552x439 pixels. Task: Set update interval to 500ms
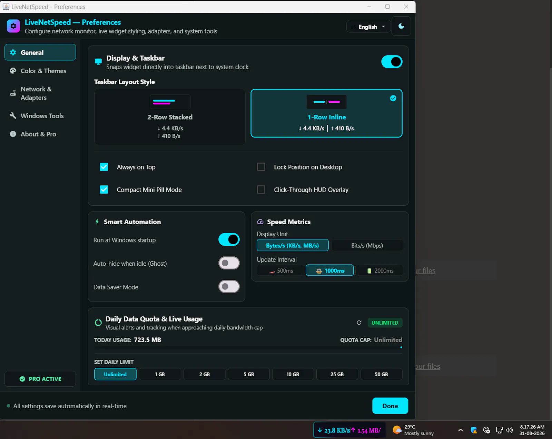(280, 270)
